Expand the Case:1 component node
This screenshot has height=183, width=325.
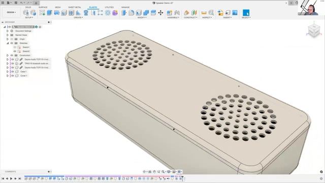[x=8, y=72]
